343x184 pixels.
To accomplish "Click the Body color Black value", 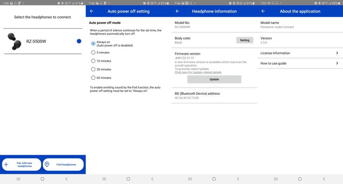I will tap(178, 42).
